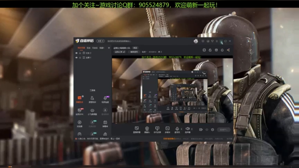Select the 文本 2 source row
Viewport: 299px width, 168px height.
(93, 53)
